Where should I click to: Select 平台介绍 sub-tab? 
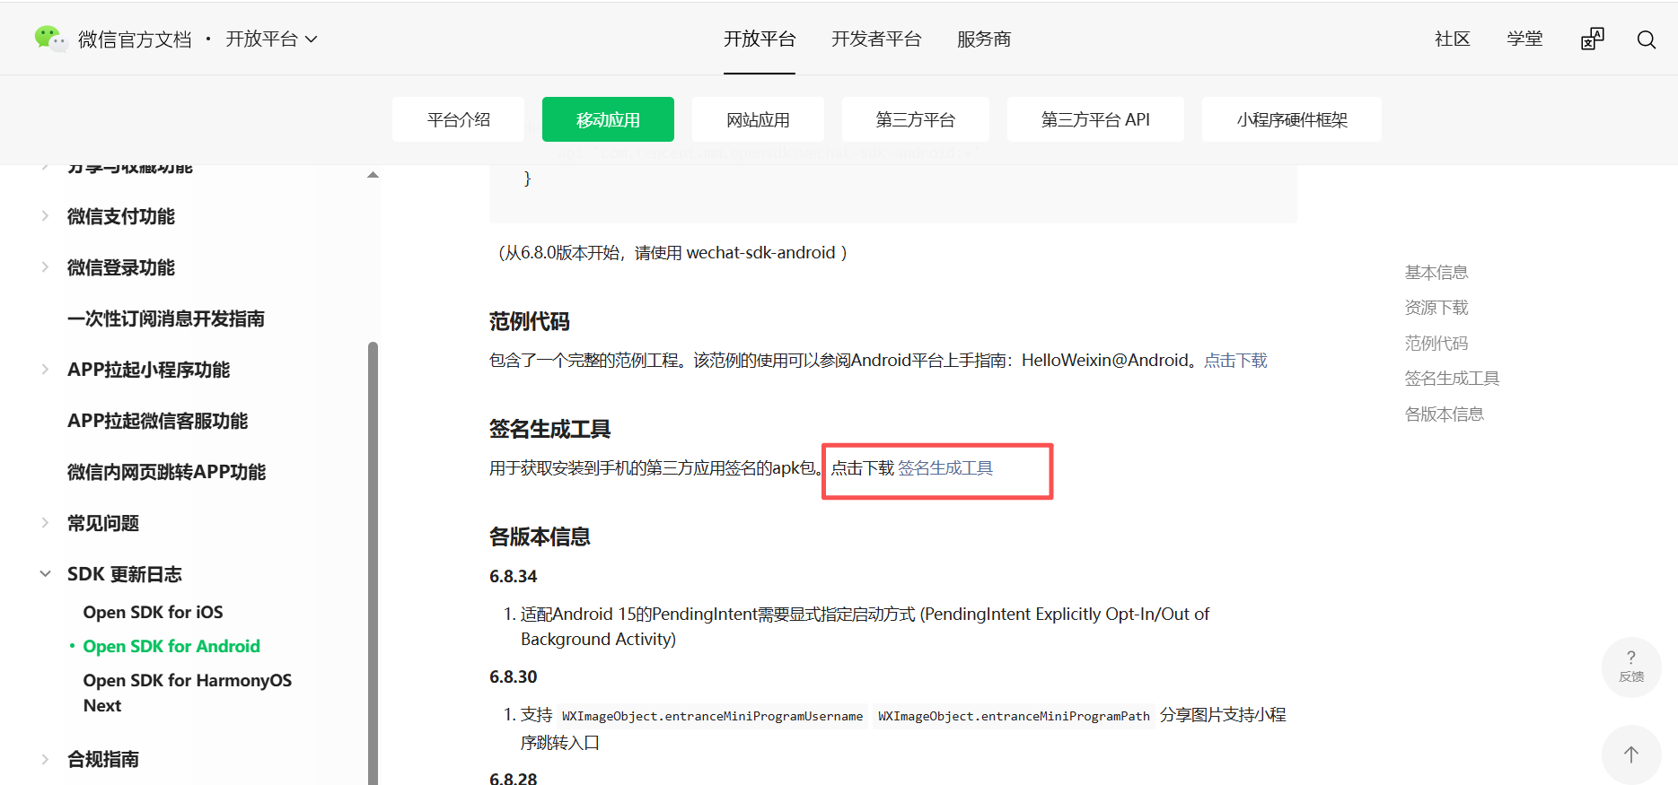click(x=458, y=119)
